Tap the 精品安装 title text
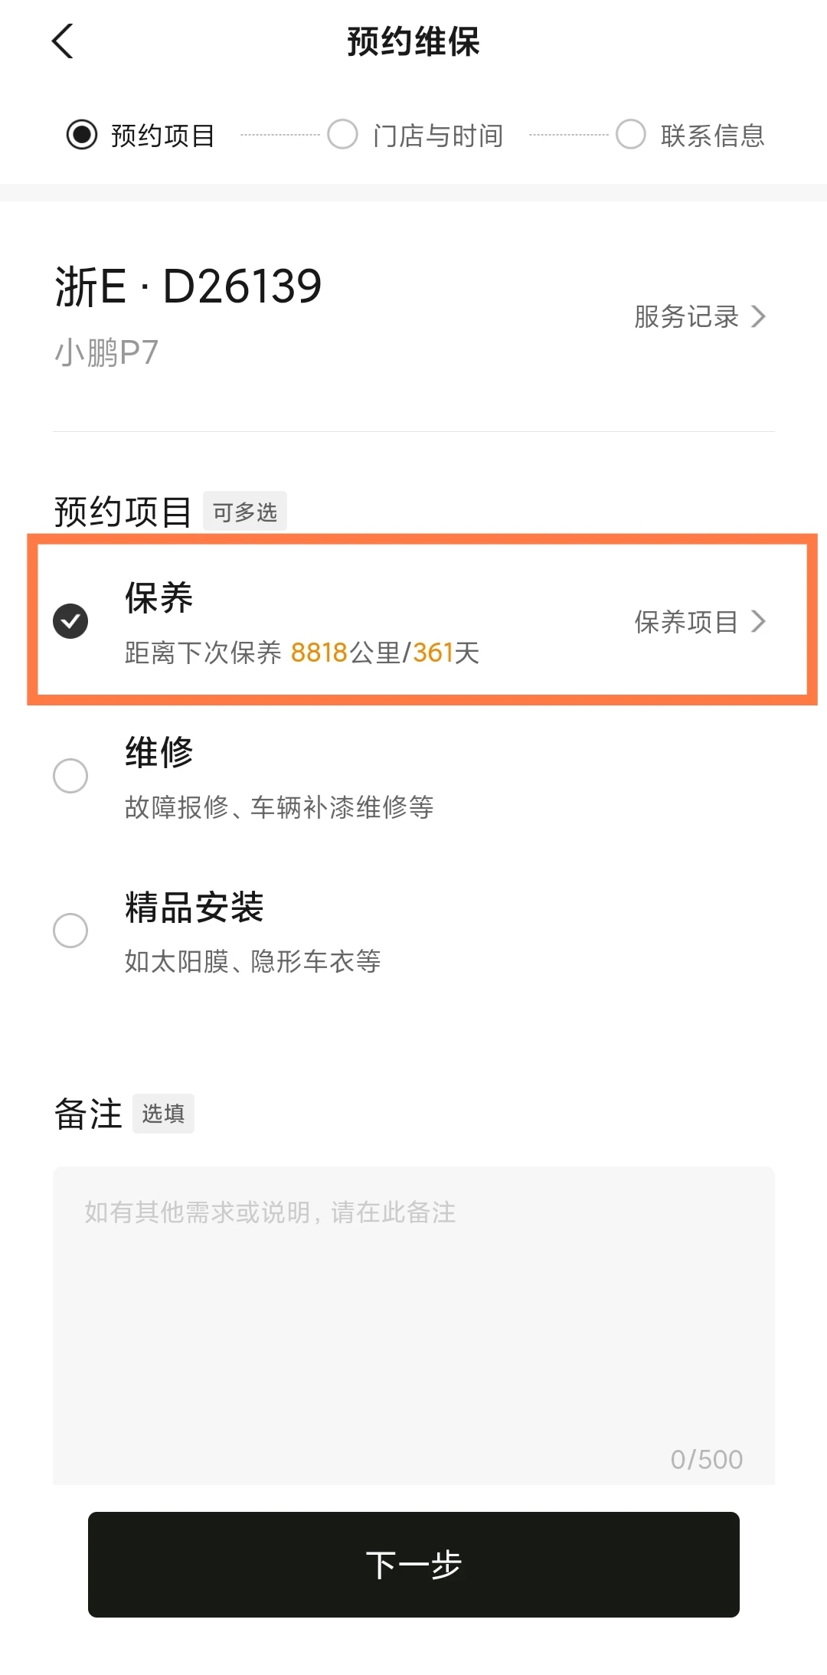The width and height of the screenshot is (827, 1675). [194, 908]
